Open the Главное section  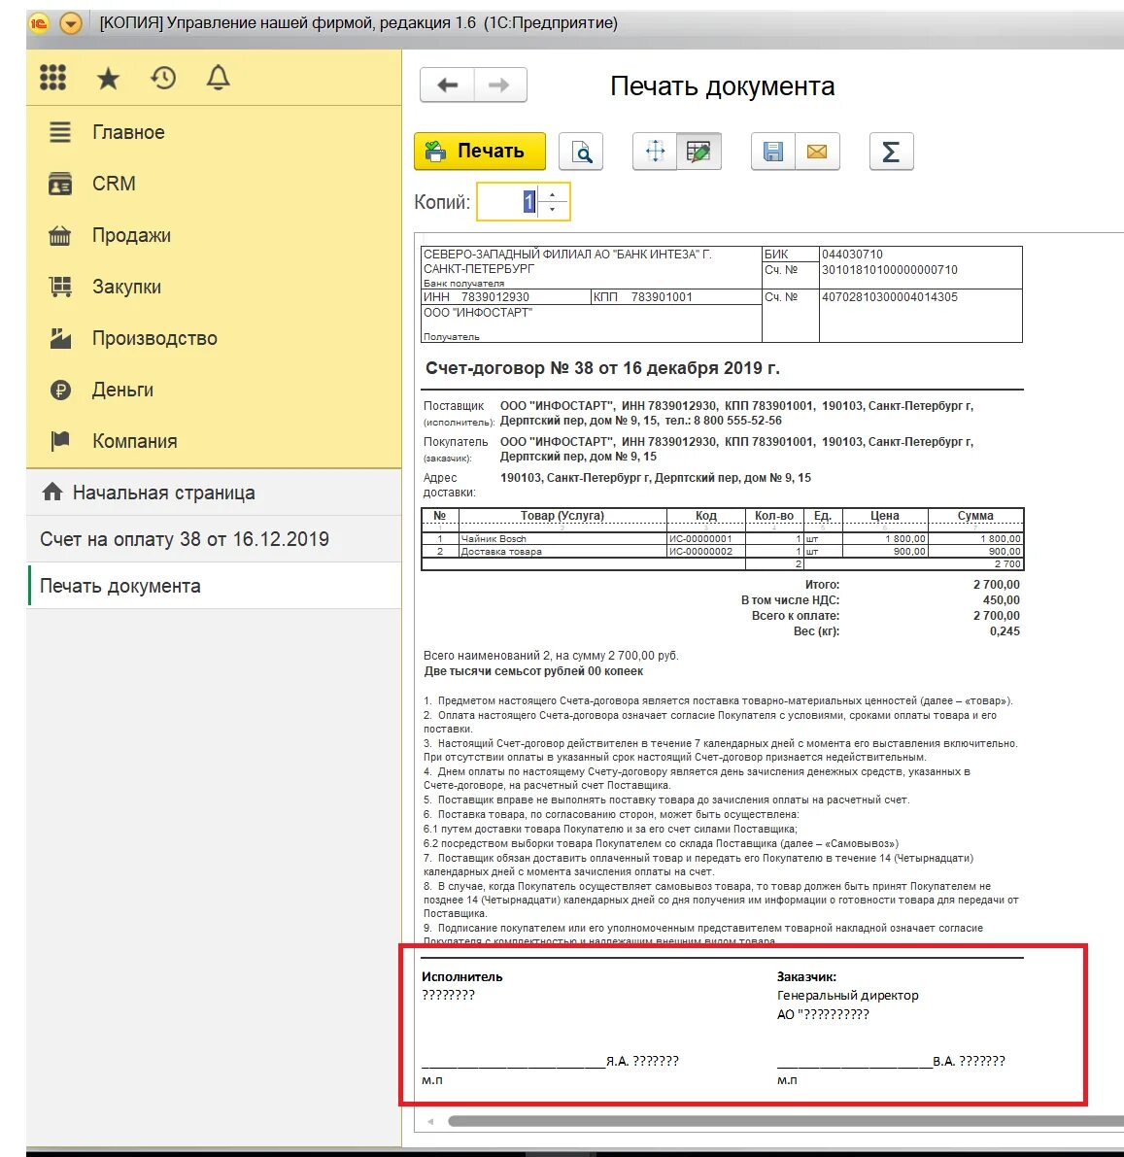(x=127, y=132)
